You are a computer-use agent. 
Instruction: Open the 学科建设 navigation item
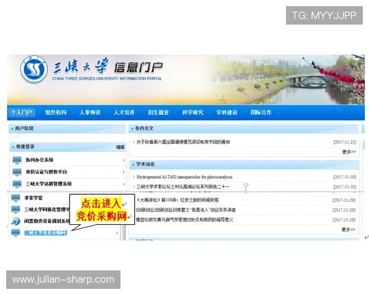coord(227,112)
